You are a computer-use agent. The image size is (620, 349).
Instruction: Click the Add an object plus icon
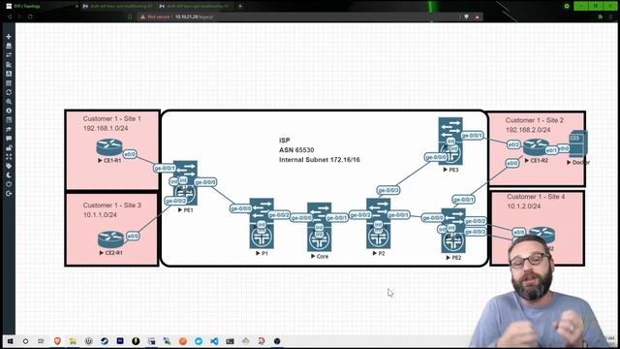tap(9, 37)
